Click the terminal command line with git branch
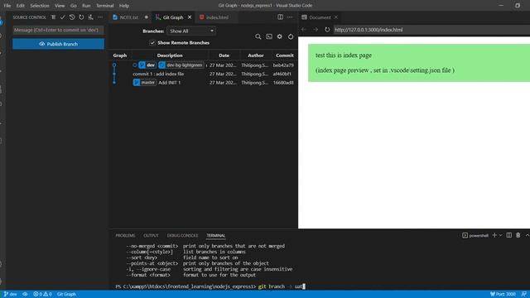 coord(210,286)
